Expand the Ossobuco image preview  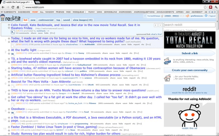[x=13, y=113]
